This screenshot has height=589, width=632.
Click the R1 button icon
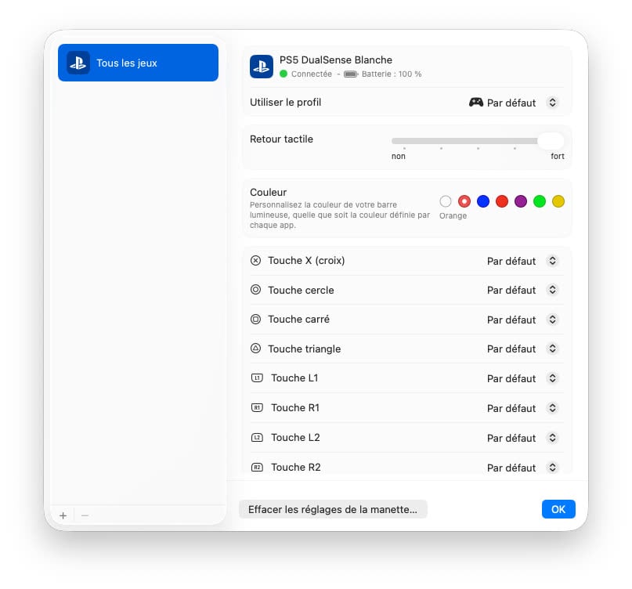[x=257, y=407]
